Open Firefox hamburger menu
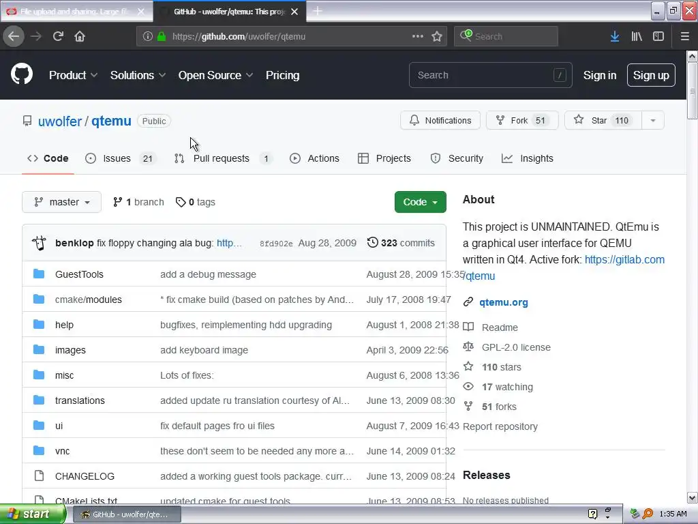 685,37
